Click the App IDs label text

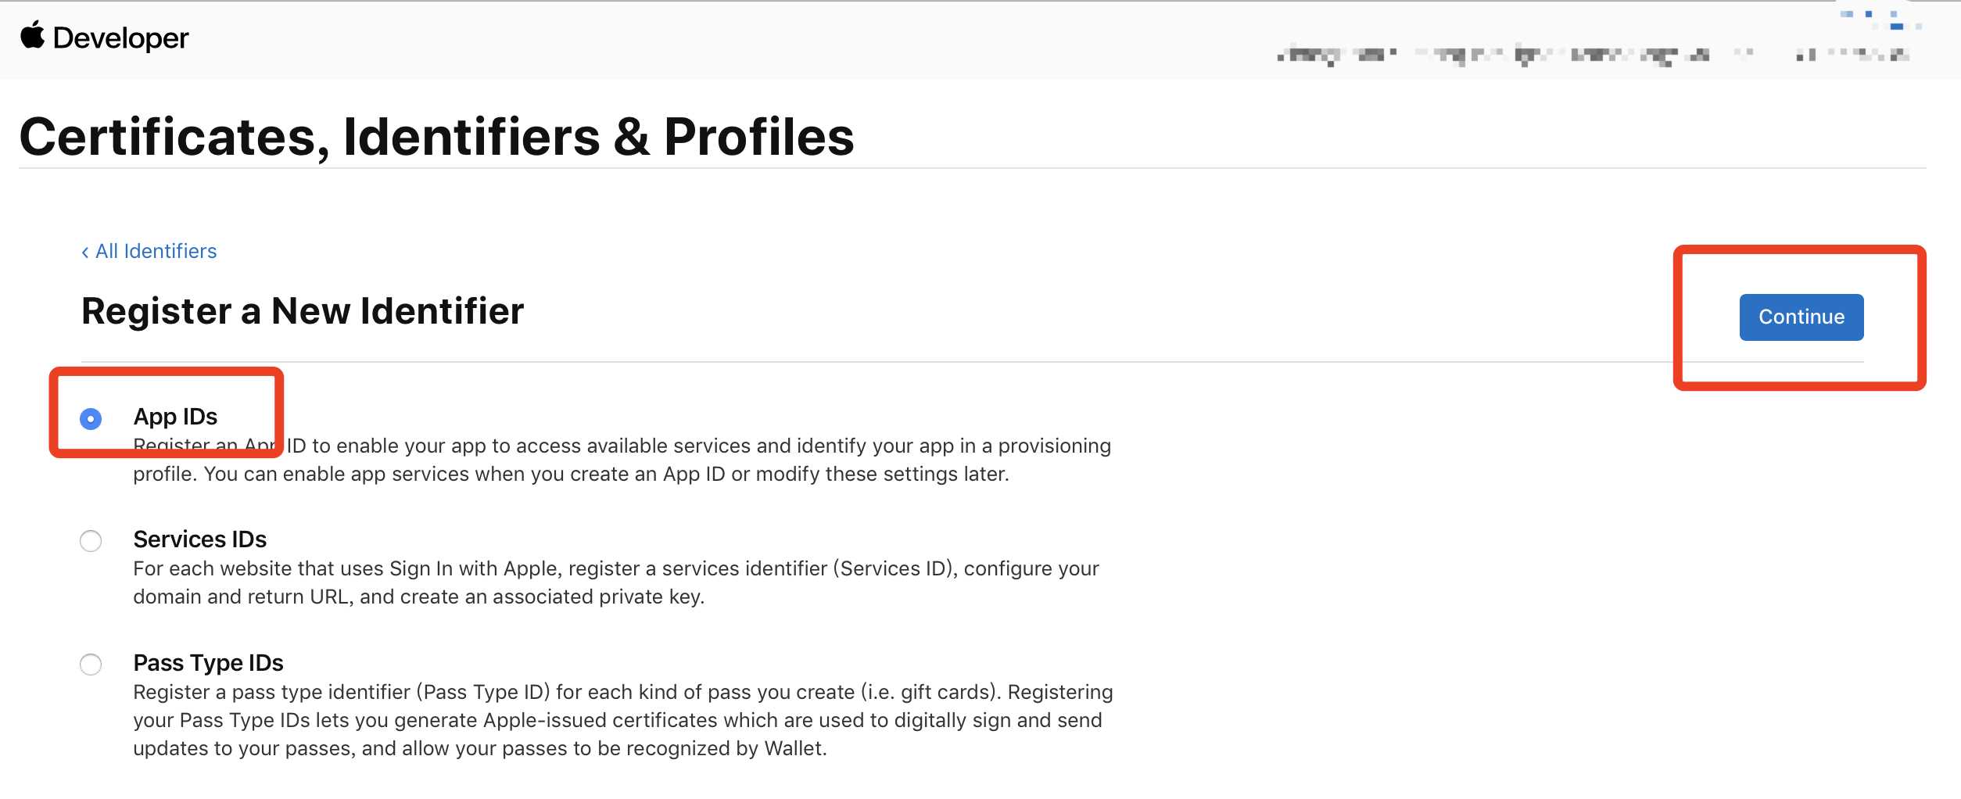tap(175, 417)
